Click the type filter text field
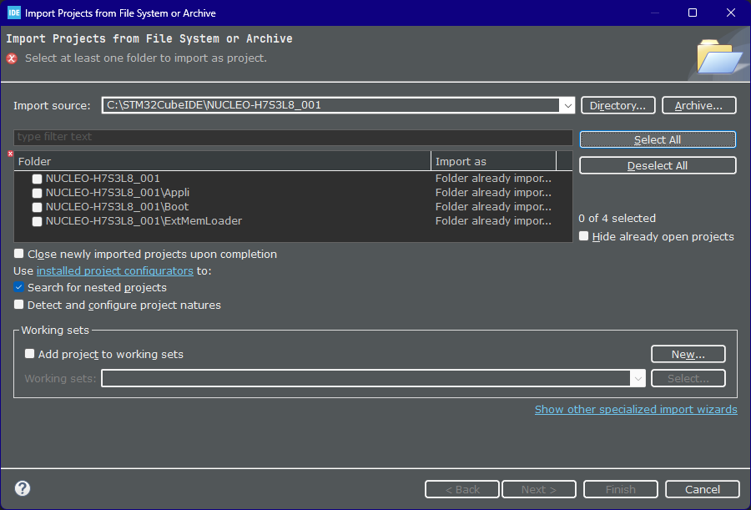 [x=293, y=137]
